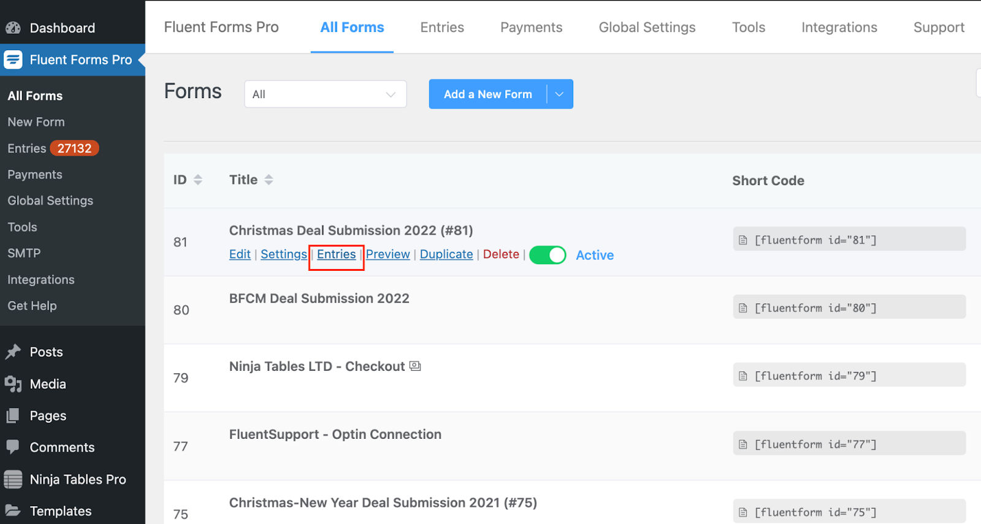The image size is (981, 524).
Task: Click the Comments bubble icon
Action: 13,447
